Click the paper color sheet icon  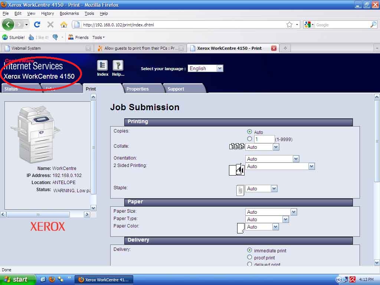(x=240, y=228)
